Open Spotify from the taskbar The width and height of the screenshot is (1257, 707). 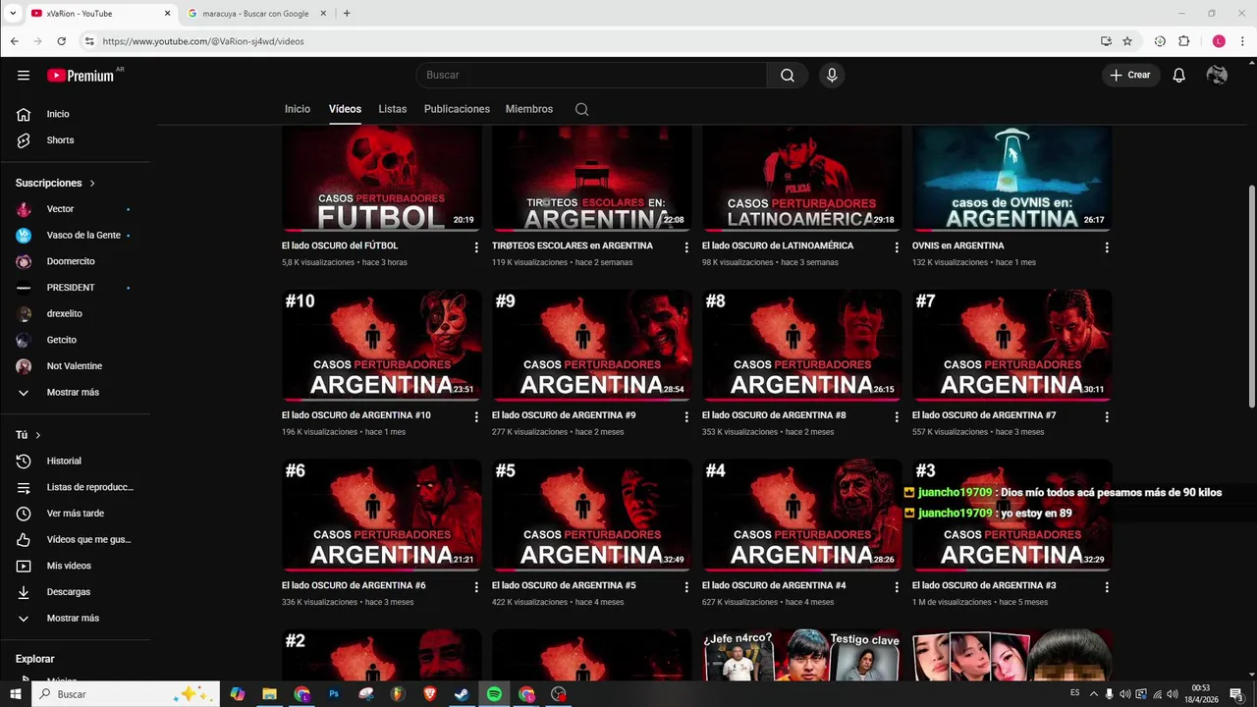[494, 694]
